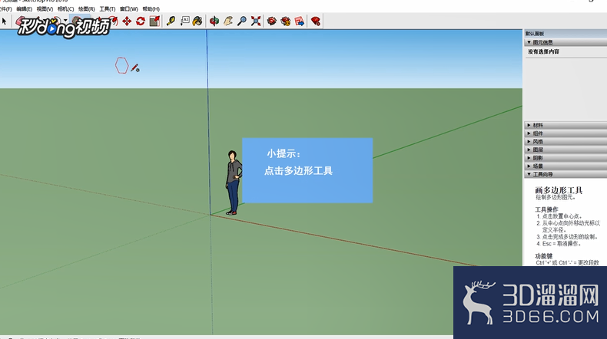Click the 功能键 heading in instructor

click(544, 256)
